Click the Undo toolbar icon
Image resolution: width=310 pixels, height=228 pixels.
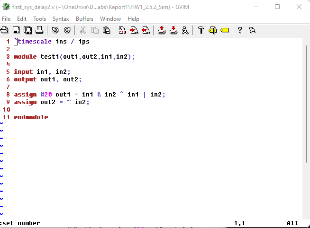[55, 30]
